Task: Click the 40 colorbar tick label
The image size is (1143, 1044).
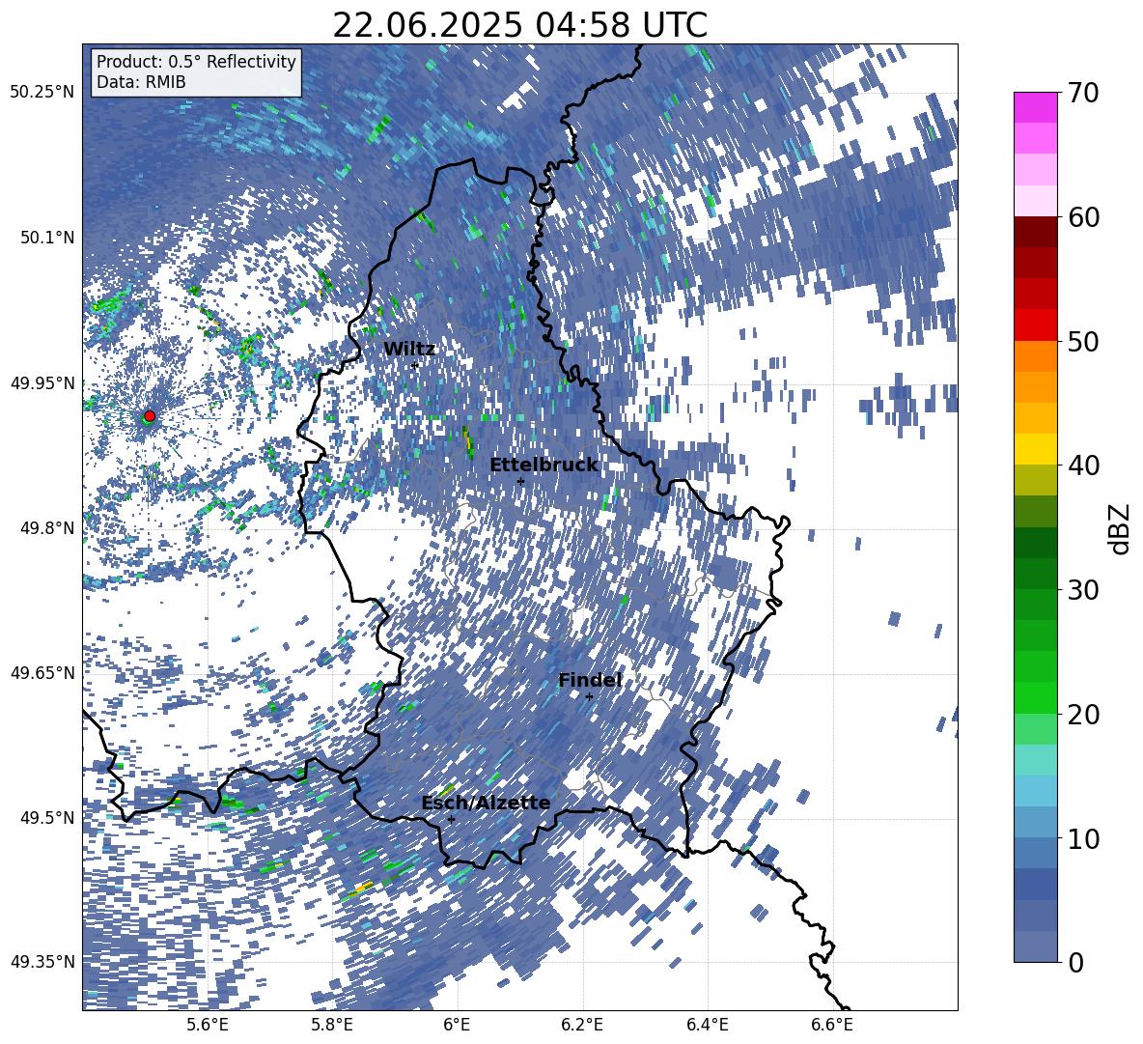Action: [x=1083, y=466]
